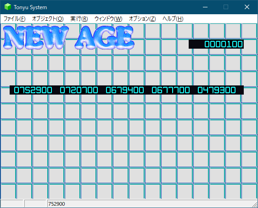258x208 pixels.
Task: Select the 0677700 score entry
Action: [x=171, y=90]
